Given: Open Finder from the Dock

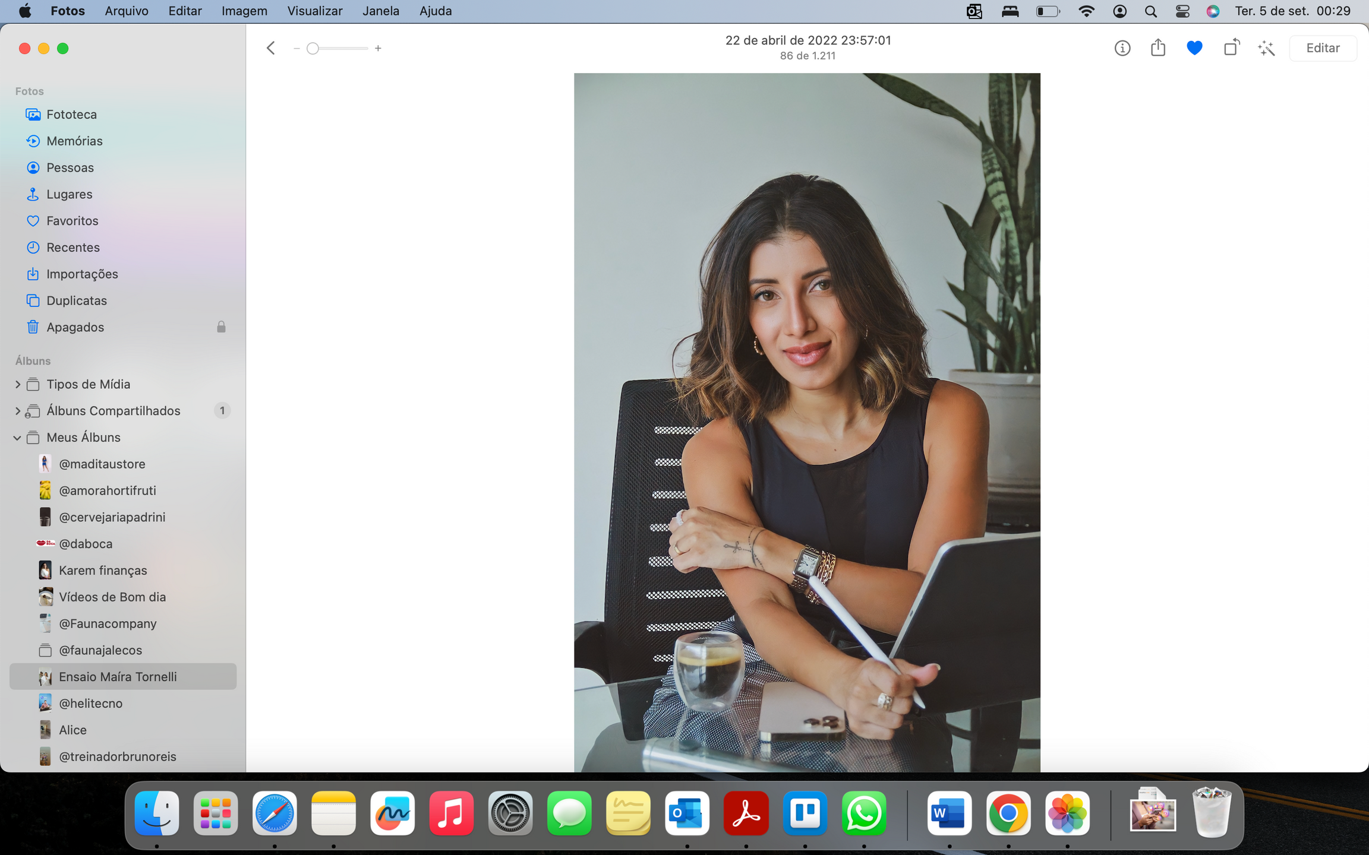Looking at the screenshot, I should [x=157, y=813].
